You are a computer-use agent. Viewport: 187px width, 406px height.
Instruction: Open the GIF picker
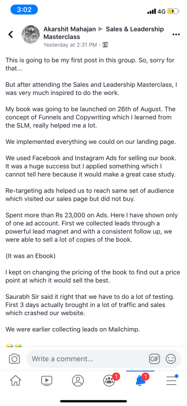tap(155, 359)
